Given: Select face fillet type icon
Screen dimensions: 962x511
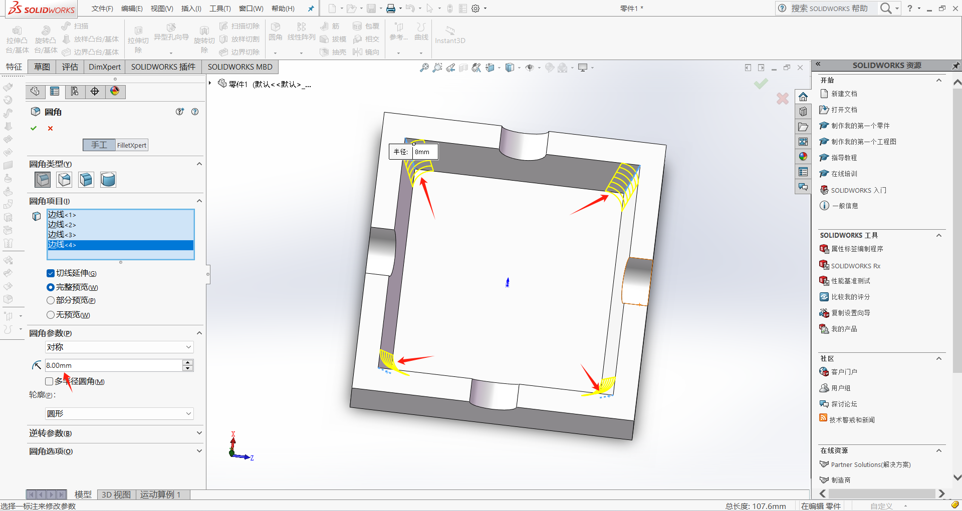Looking at the screenshot, I should (86, 179).
